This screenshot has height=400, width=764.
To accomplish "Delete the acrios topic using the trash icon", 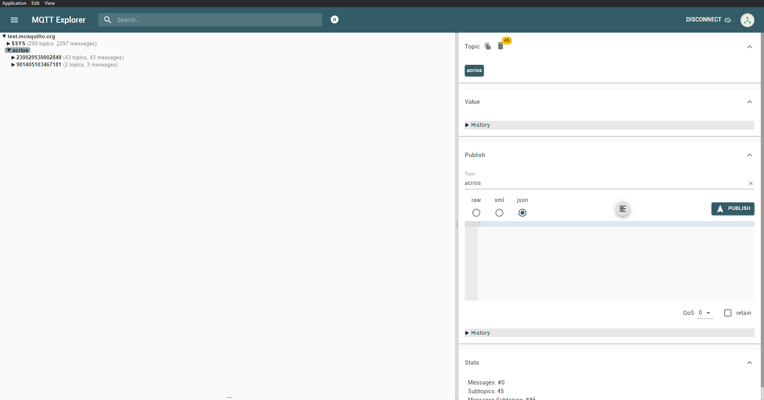I will coord(501,47).
